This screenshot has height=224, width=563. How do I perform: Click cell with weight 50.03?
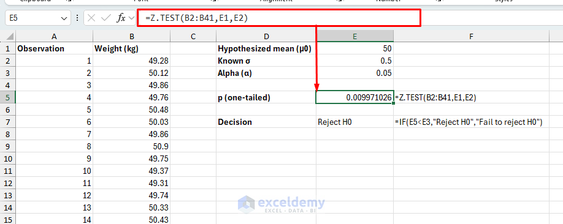[132, 122]
